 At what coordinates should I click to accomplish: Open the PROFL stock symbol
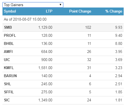[x=10, y=35]
